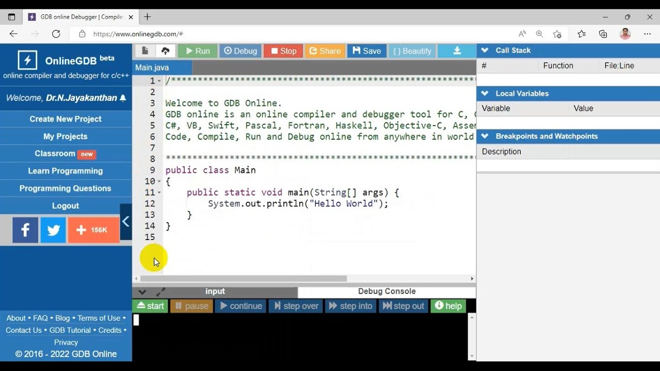Screen dimensions: 660x371
Task: Collapse the Breakpoints and Watchpoints panel
Action: click(485, 136)
